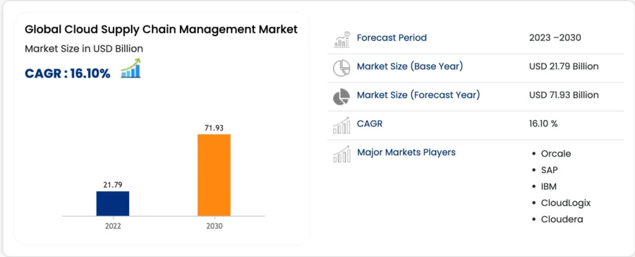Click the Major Markets Players label

tap(406, 153)
